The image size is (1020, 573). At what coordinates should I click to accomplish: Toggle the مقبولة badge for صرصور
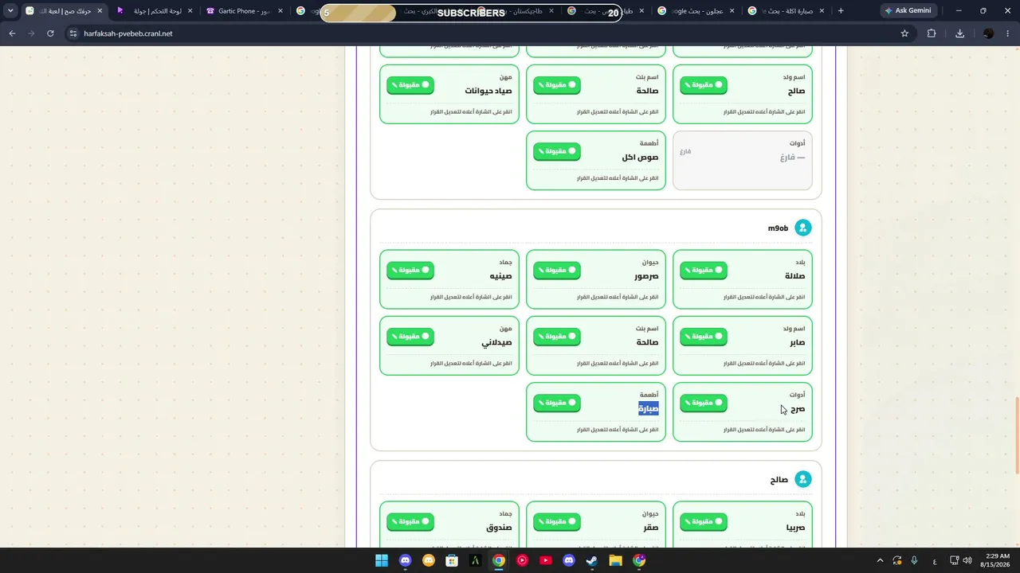[x=557, y=271]
